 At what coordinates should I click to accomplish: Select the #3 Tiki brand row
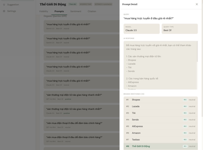161,113
